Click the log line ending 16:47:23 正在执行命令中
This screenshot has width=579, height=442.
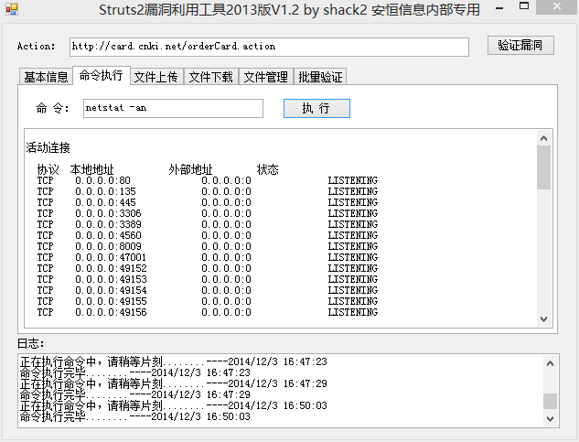click(x=174, y=361)
